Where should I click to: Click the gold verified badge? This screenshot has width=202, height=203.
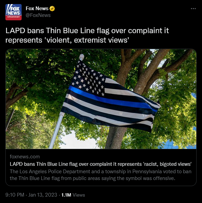tap(52, 8)
